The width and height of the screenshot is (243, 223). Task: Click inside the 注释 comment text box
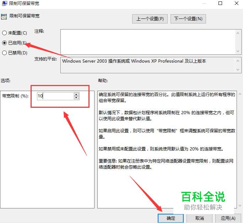(148, 42)
